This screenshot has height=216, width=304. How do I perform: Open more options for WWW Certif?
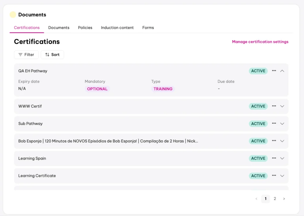click(274, 106)
